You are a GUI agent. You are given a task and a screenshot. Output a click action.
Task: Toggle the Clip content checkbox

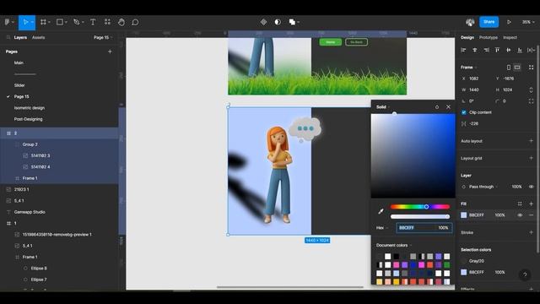point(464,112)
